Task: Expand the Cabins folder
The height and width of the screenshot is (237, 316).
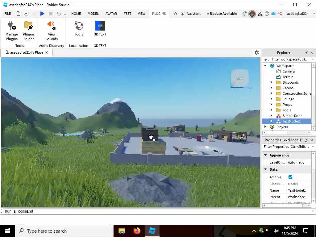Action: click(x=271, y=88)
